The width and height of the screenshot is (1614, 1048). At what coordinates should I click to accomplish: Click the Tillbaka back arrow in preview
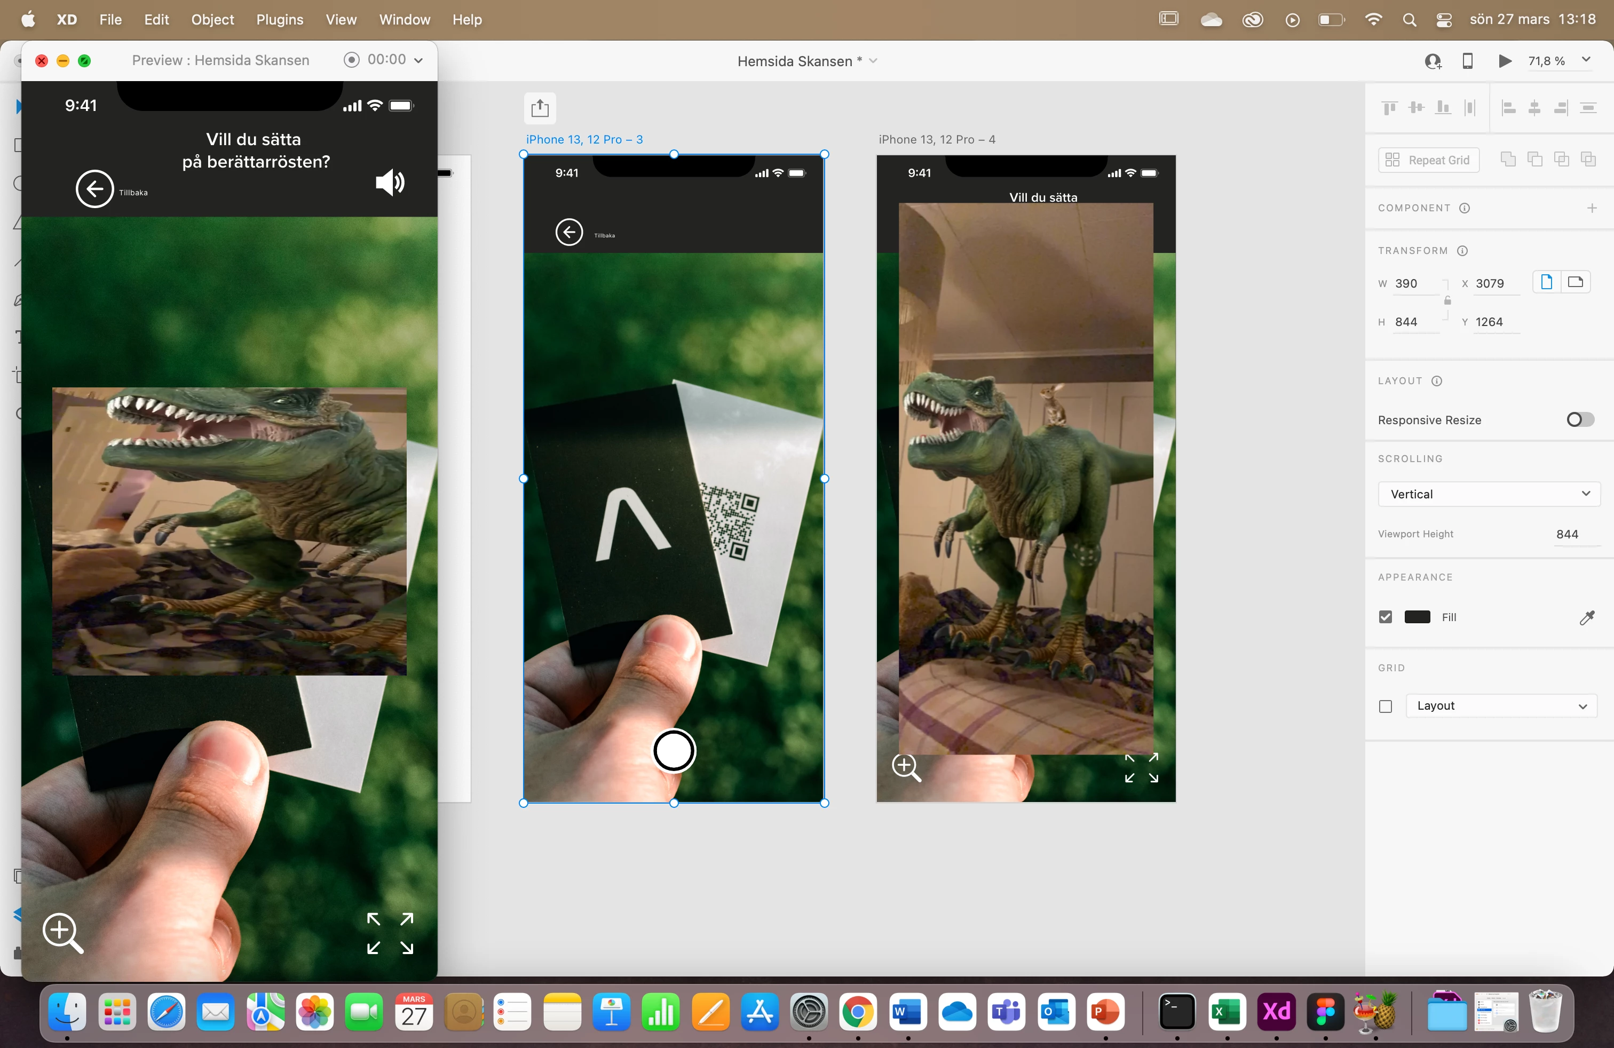95,188
